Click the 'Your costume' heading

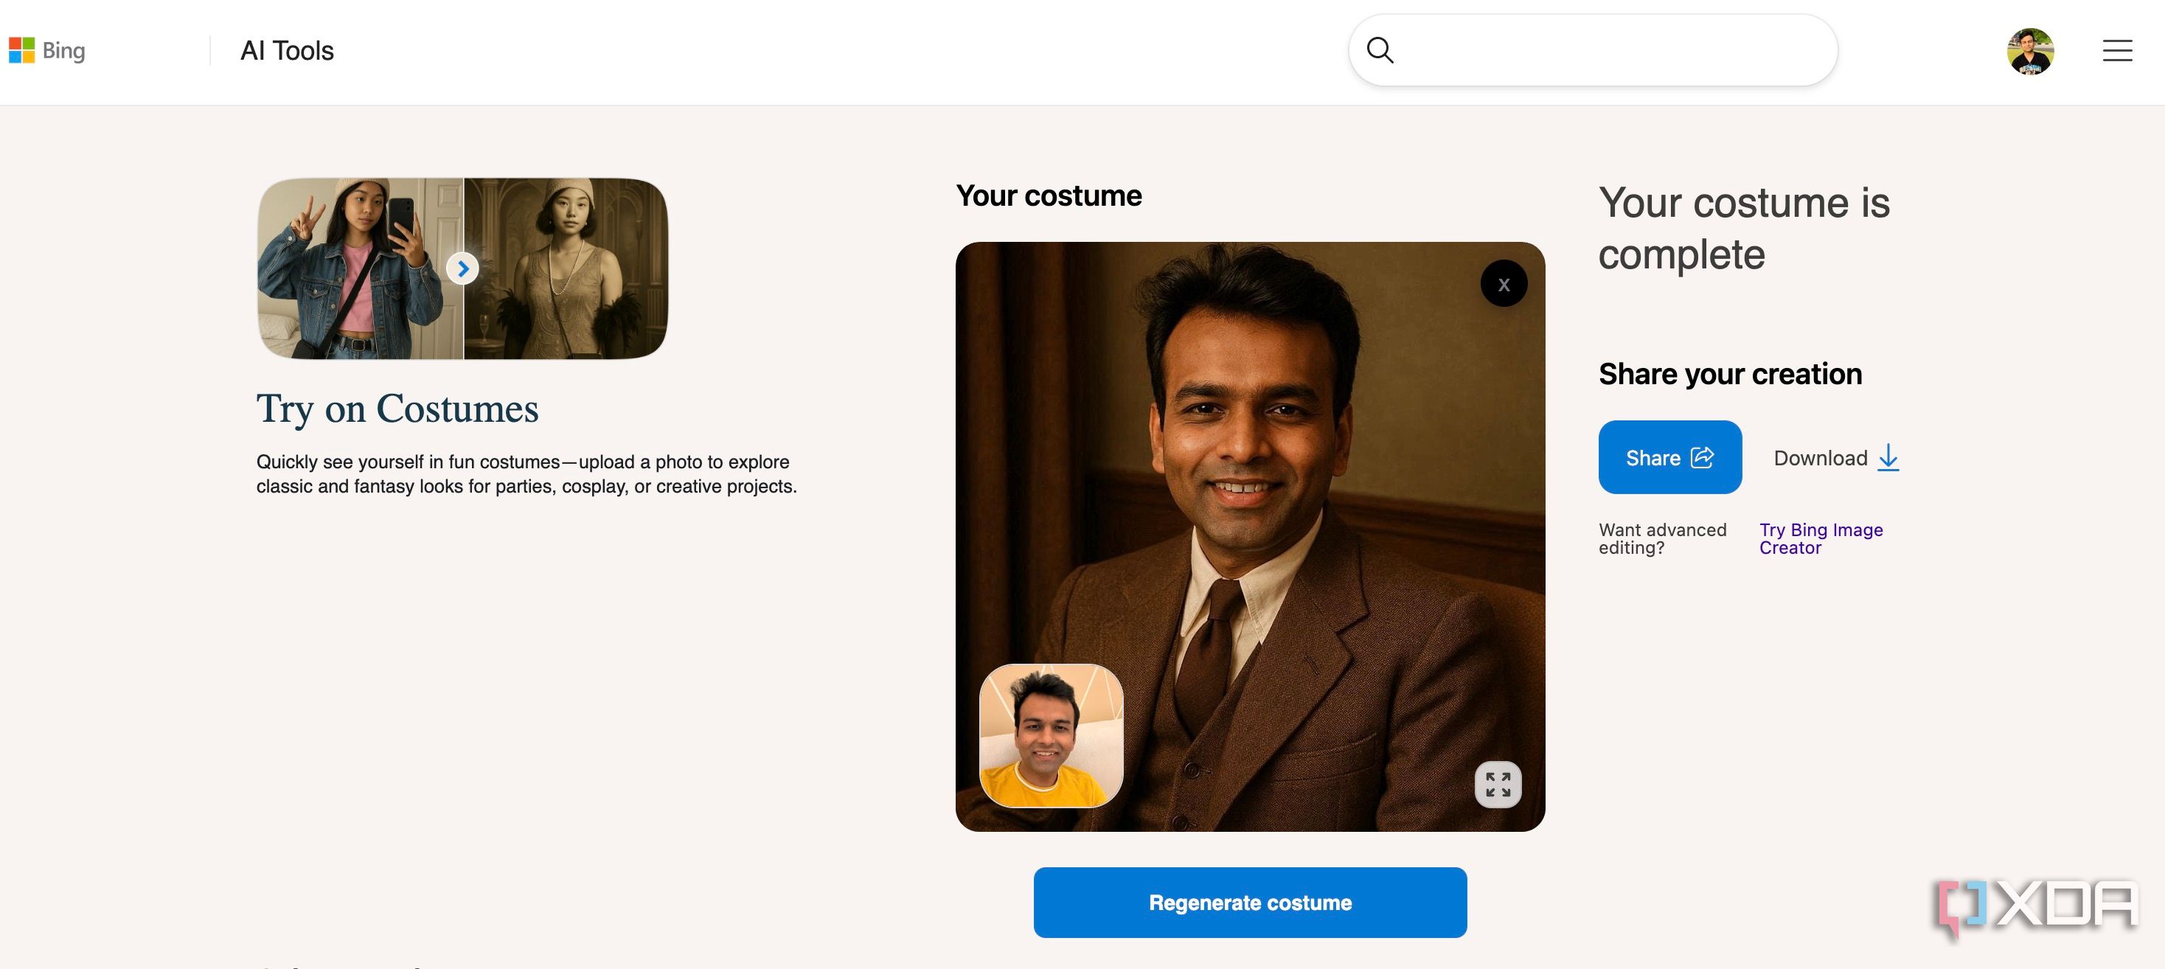(1049, 196)
